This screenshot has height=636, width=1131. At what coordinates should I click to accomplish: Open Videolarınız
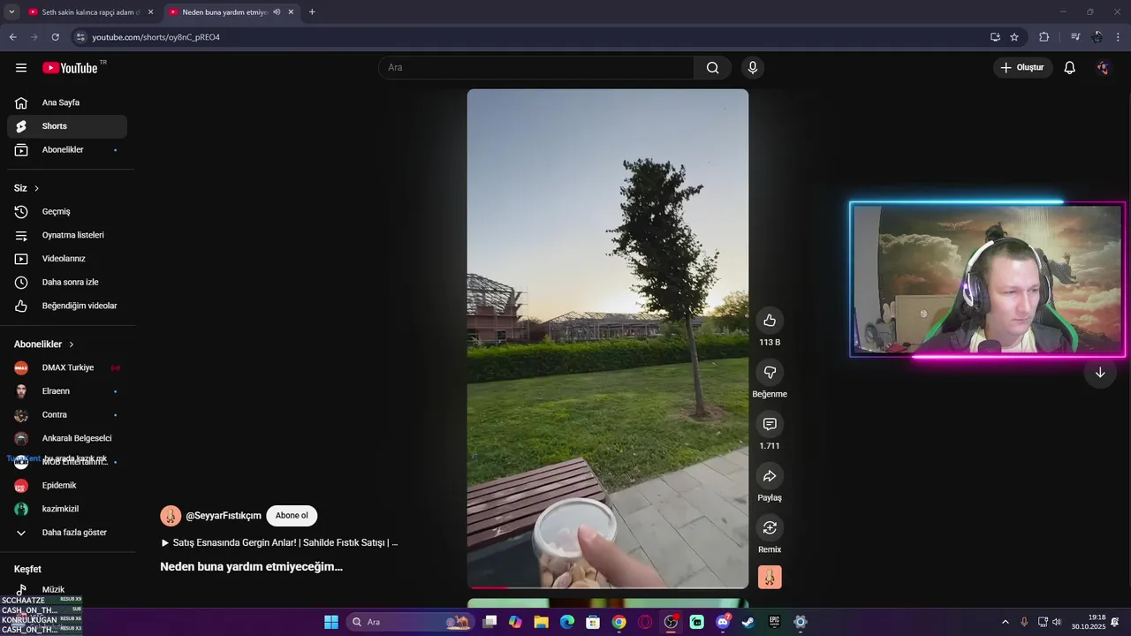point(67,259)
